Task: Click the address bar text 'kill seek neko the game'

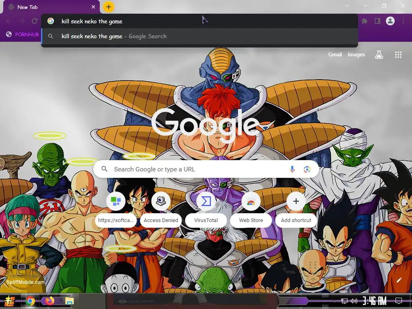Action: coord(92,22)
